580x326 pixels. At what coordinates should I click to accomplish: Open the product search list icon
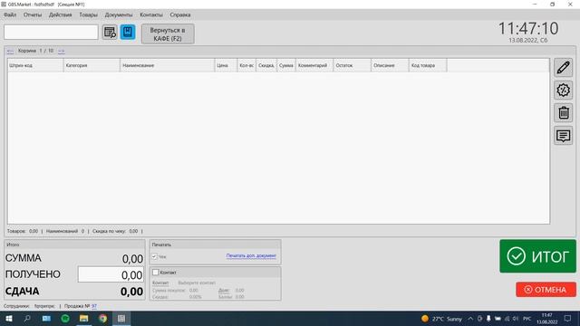tap(110, 33)
